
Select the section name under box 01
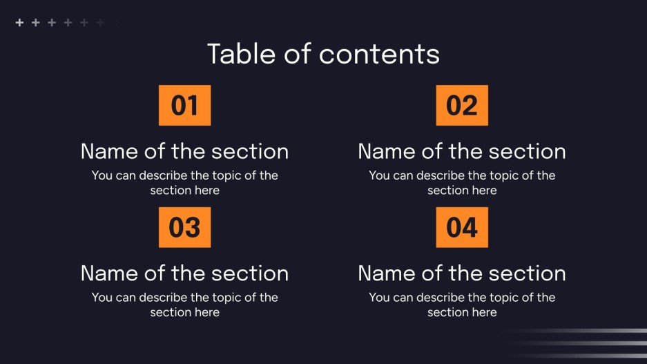point(184,151)
